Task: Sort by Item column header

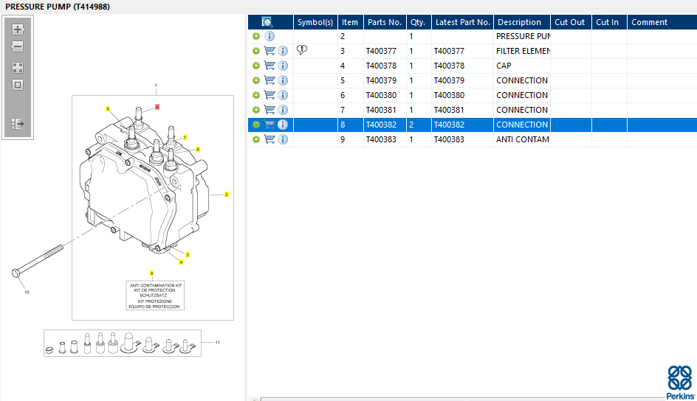Action: [x=350, y=22]
